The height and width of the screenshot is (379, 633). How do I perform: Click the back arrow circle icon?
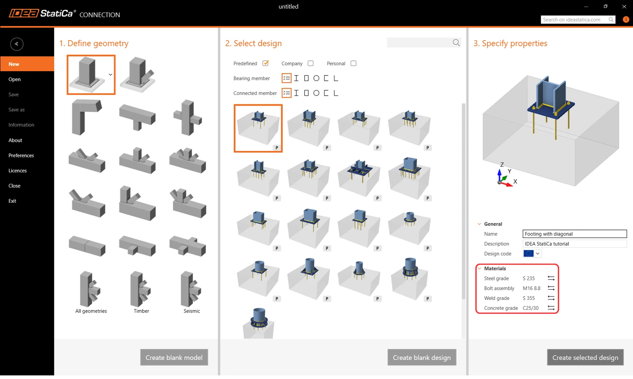pos(17,44)
